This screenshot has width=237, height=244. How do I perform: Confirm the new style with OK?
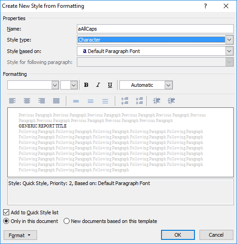(178, 235)
